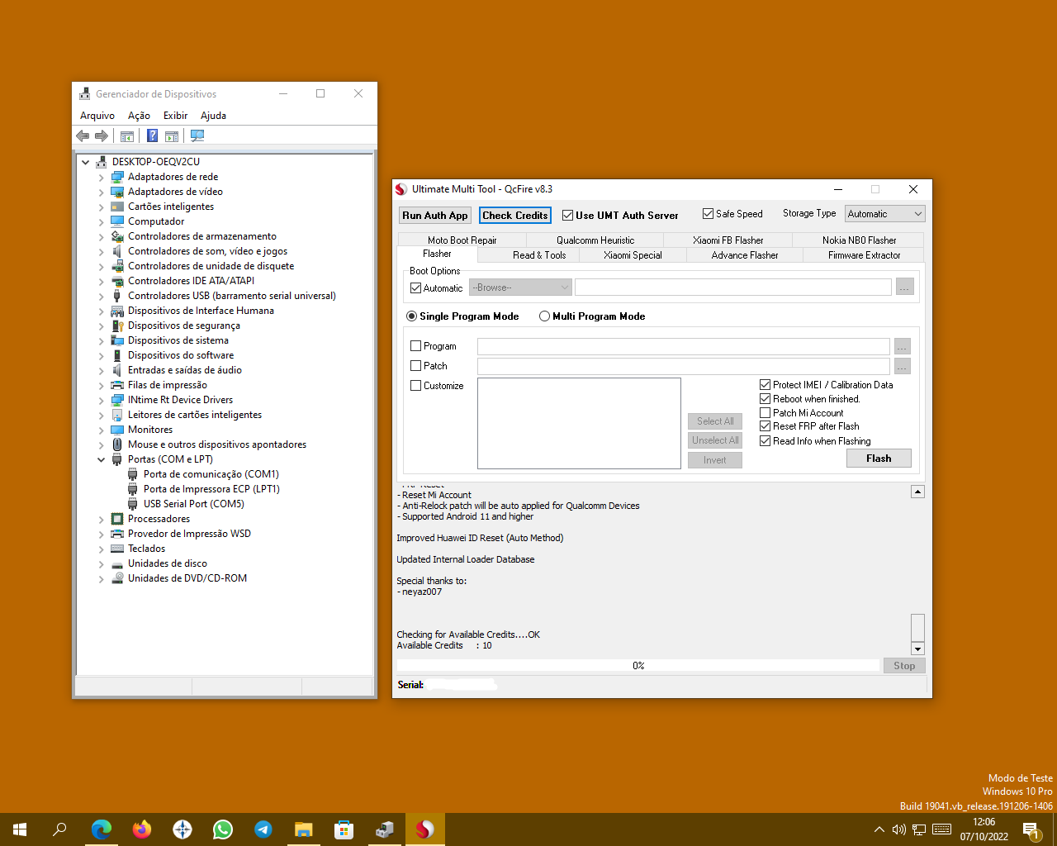Open the Browse boot loader dropdown
This screenshot has height=846, width=1057.
(520, 288)
